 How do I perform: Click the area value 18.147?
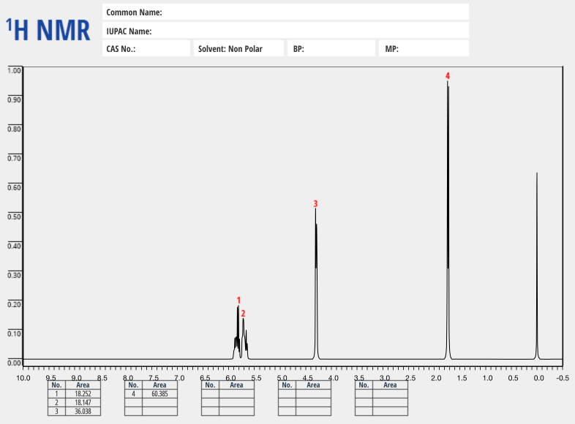tap(83, 403)
